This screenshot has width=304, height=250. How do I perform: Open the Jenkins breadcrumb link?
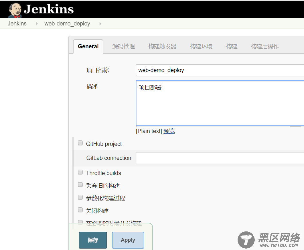[x=17, y=23]
